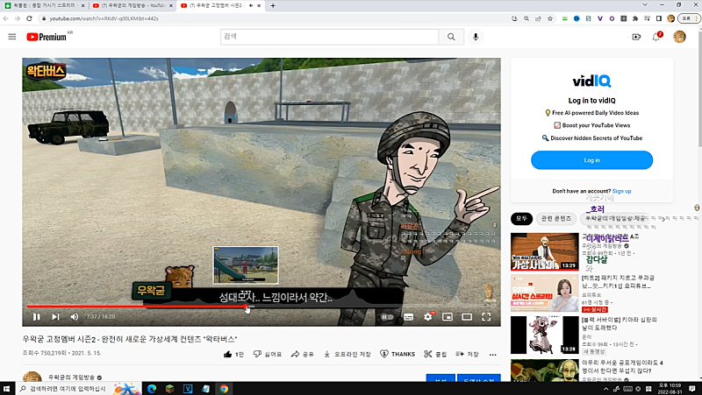
Task: Show hidden system tray icons
Action: [x=606, y=389]
